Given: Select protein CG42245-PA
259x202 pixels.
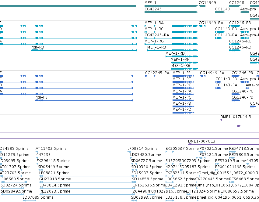Looking at the screenshot, I should [150, 76].
